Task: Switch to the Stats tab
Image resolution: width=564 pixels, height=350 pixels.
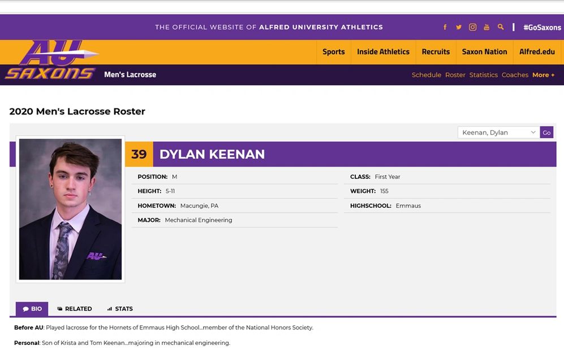Action: [x=120, y=309]
